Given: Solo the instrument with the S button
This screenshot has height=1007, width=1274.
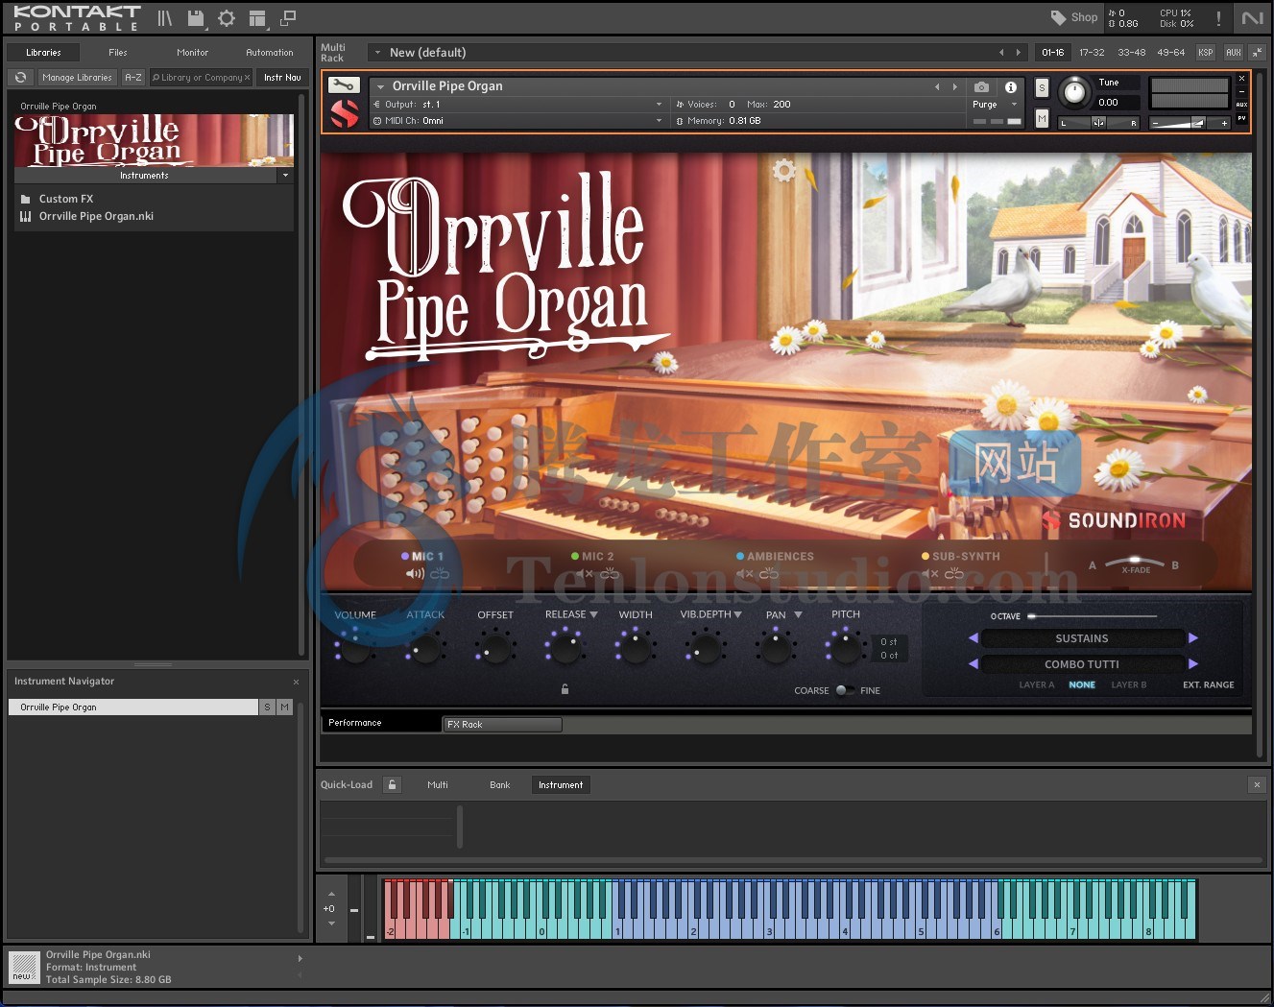Looking at the screenshot, I should 1042,87.
